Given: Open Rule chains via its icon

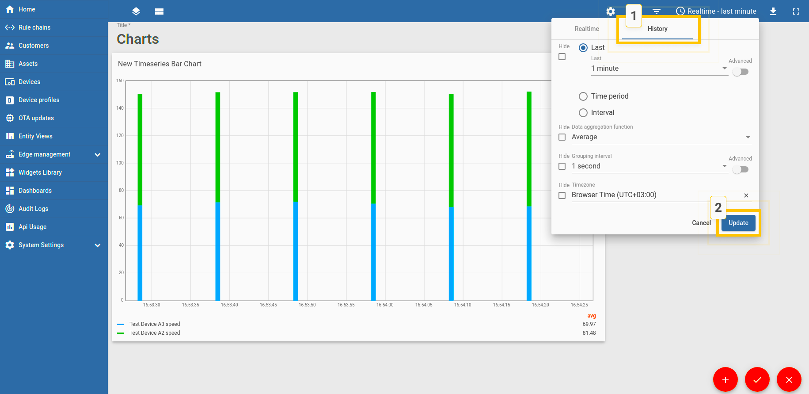Looking at the screenshot, I should point(10,27).
